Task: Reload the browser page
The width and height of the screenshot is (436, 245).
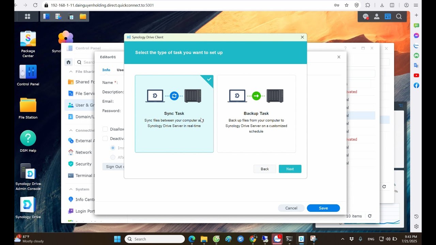Action: point(35,5)
